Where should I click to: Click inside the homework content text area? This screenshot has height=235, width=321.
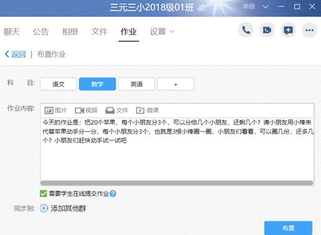(177, 150)
